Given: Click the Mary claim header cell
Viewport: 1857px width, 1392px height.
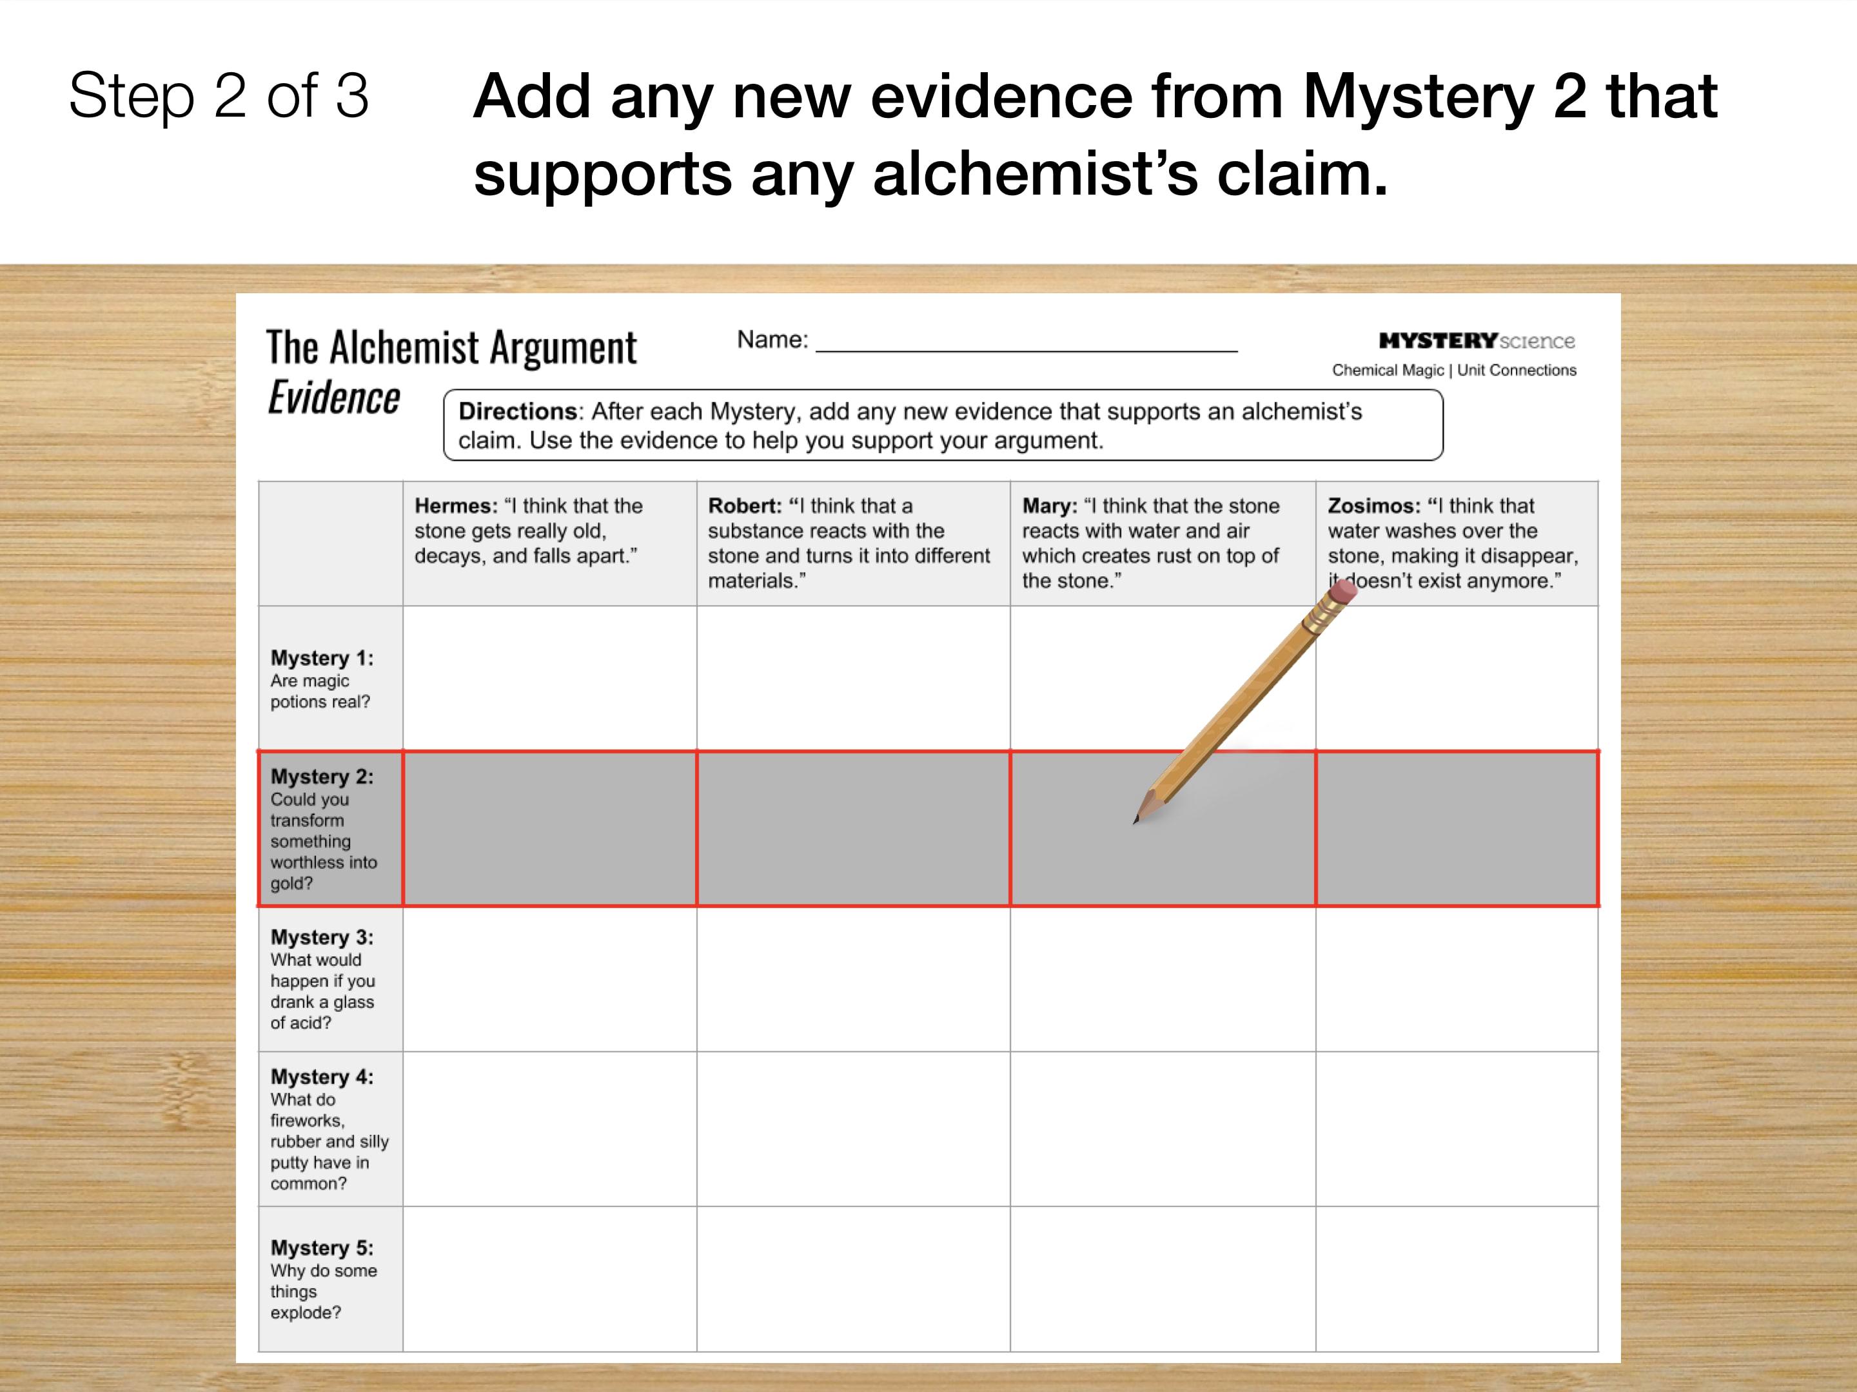Looking at the screenshot, I should point(1163,544).
